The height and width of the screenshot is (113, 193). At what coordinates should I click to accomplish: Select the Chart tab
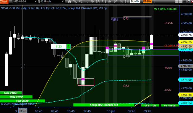4,2
